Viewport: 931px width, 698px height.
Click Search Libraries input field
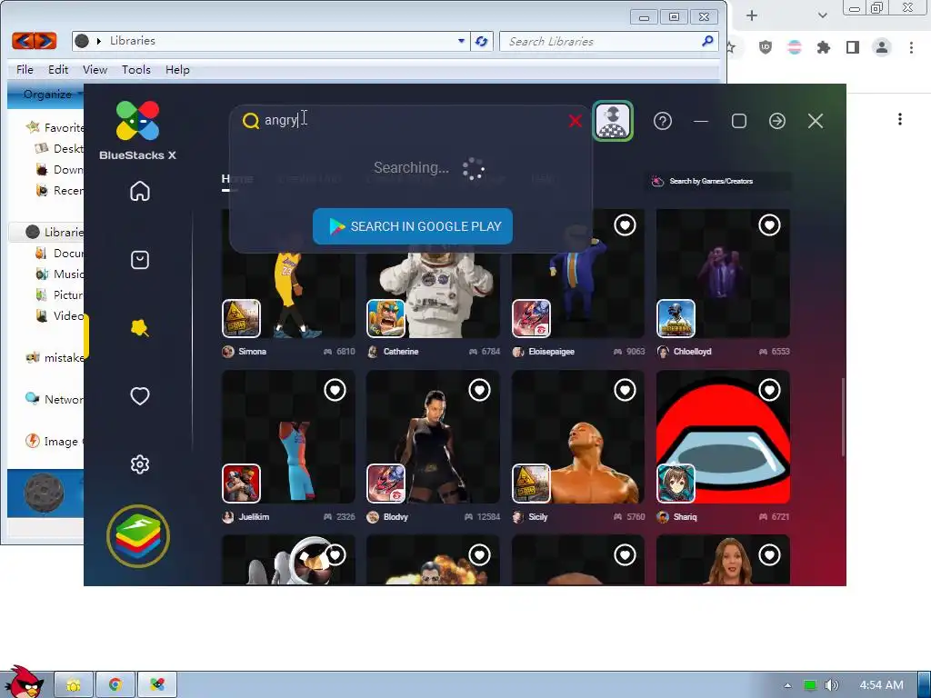[x=608, y=41]
